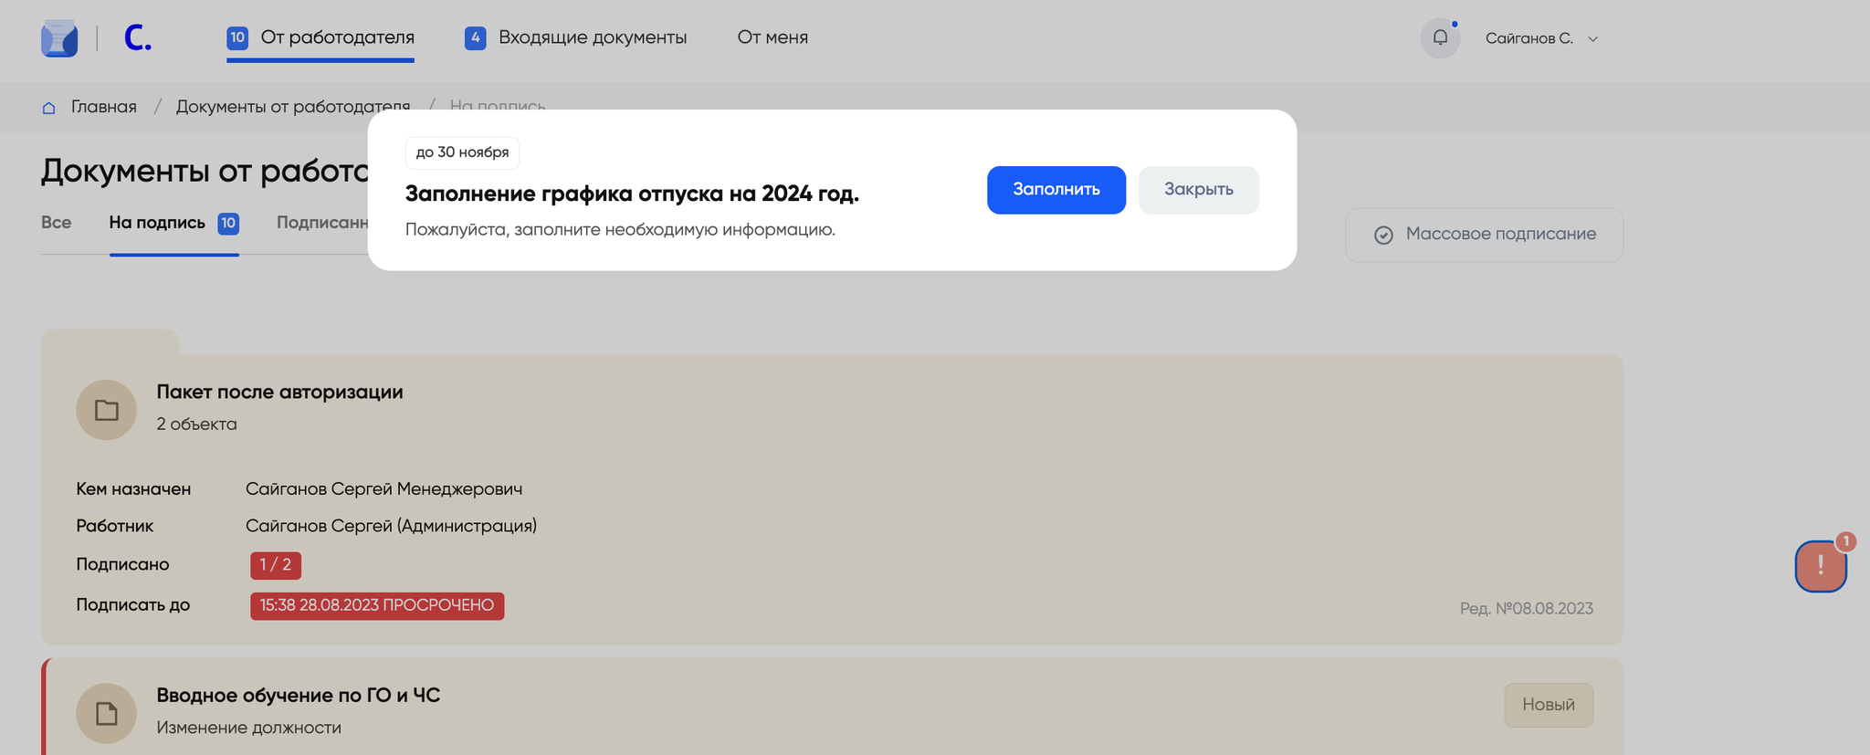This screenshot has height=755, width=1870.
Task: Open the Пакет после авторизации title
Action: [279, 392]
